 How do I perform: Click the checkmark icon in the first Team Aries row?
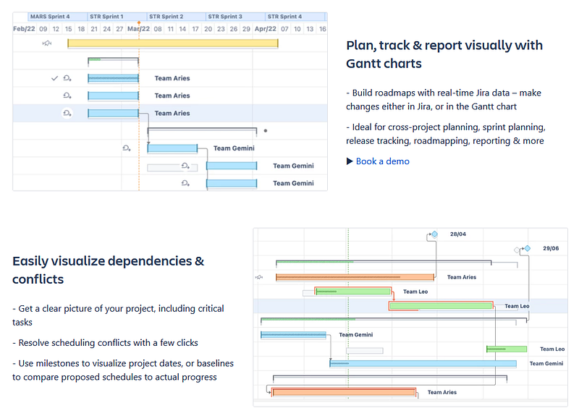click(x=55, y=78)
